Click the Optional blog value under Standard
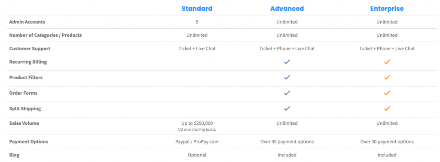This screenshot has height=162, width=440. tap(197, 155)
